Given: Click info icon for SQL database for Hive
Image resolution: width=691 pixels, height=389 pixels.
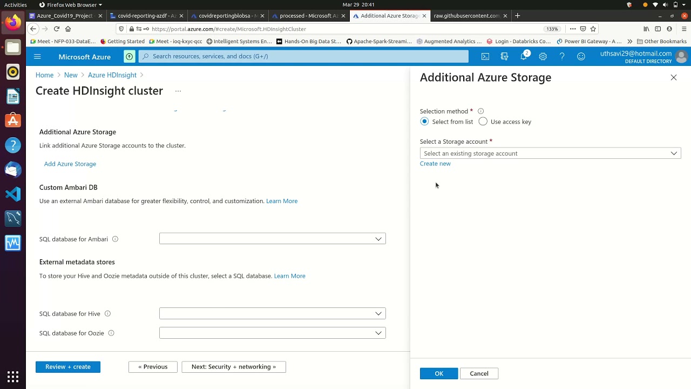Looking at the screenshot, I should click(107, 313).
